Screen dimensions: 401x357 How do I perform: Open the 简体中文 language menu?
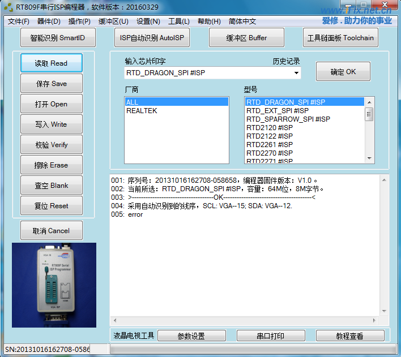click(x=242, y=21)
